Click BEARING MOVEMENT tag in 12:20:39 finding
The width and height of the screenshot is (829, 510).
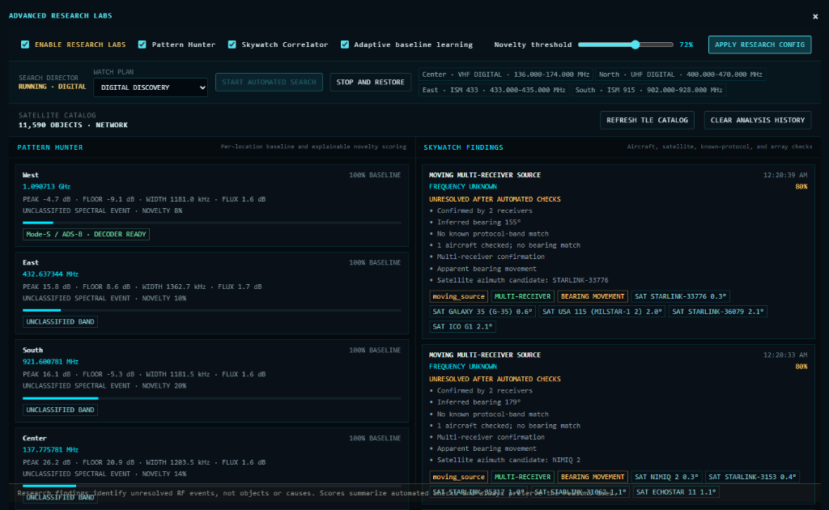click(x=592, y=296)
